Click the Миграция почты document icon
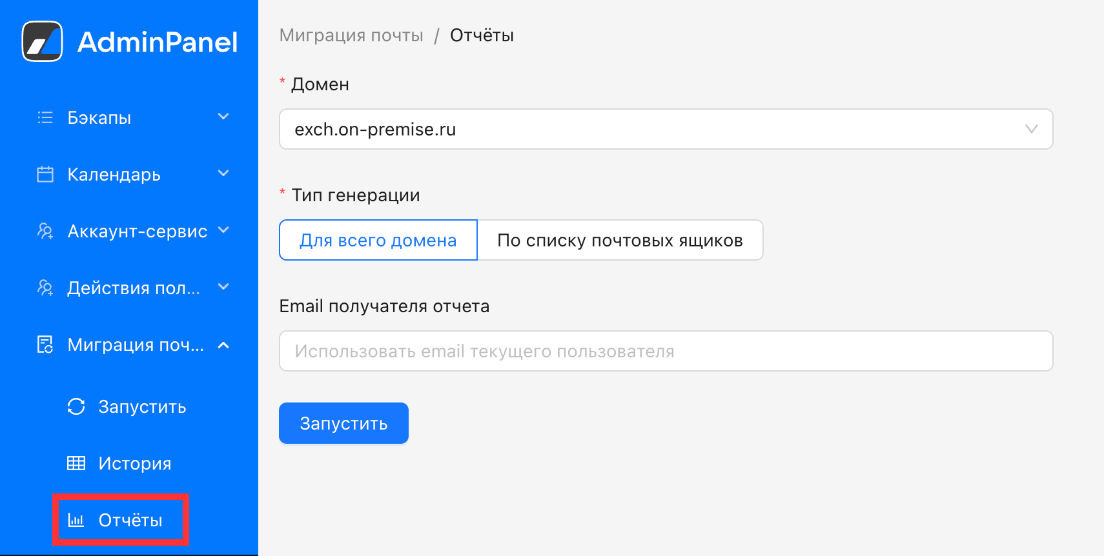Viewport: 1104px width, 556px height. point(45,344)
